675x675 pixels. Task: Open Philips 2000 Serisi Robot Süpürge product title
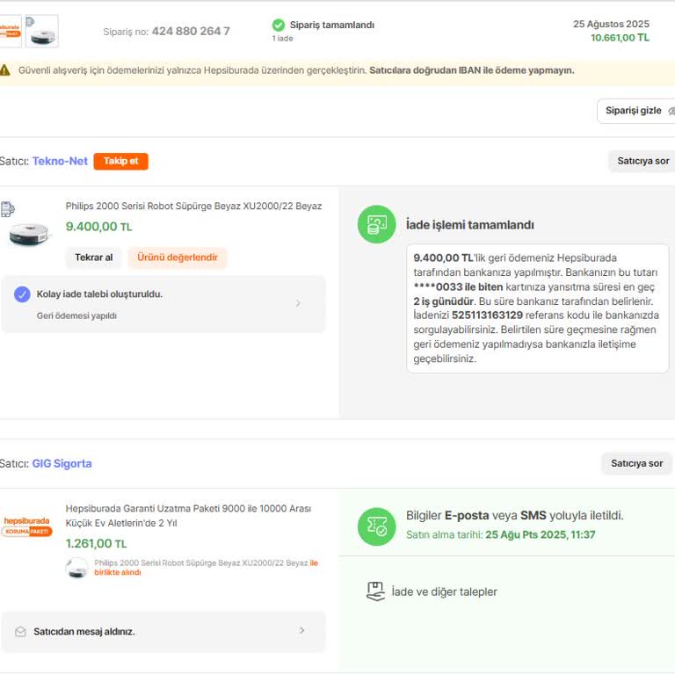[x=193, y=207]
